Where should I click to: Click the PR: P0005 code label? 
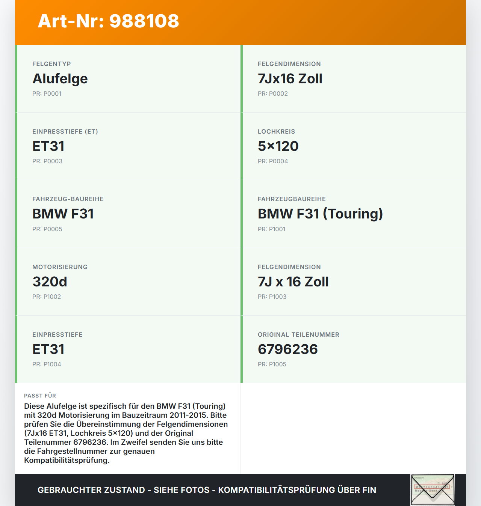pyautogui.click(x=47, y=229)
